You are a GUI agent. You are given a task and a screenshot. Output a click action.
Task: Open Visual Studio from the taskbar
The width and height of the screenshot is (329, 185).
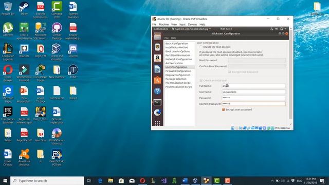[x=164, y=180]
